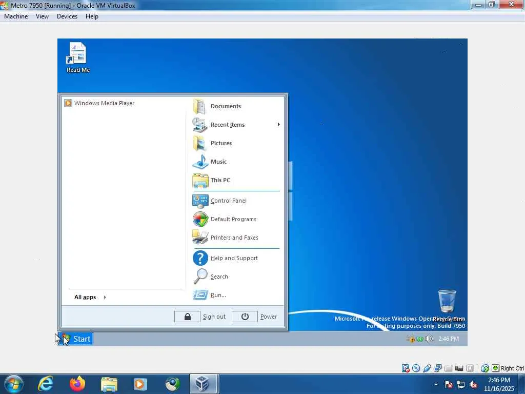525x394 pixels.
Task: Click the guest tray volume speaker icon
Action: [429, 339]
